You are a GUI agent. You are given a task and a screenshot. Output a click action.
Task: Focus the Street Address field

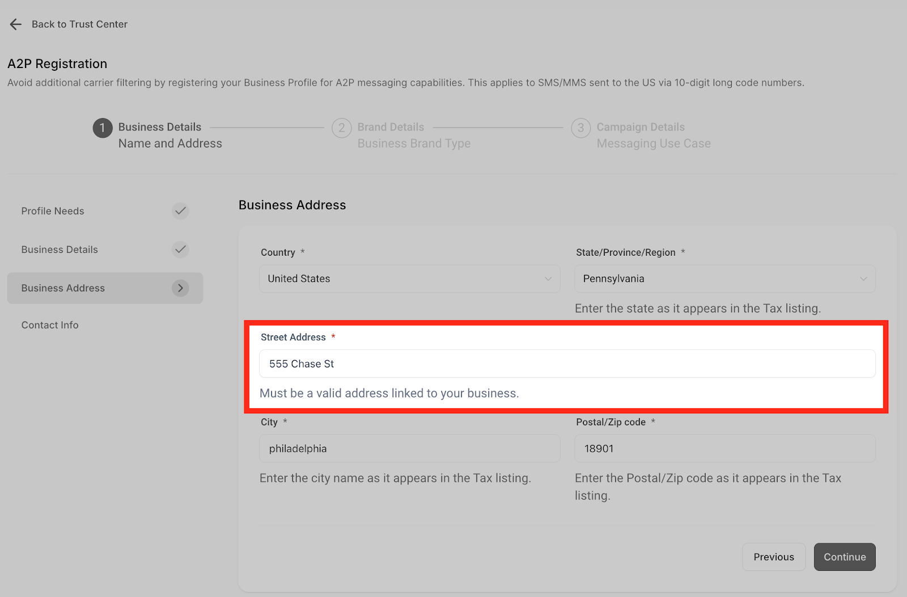pyautogui.click(x=567, y=363)
